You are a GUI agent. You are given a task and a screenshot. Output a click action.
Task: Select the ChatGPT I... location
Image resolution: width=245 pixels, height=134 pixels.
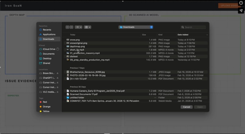point(49,78)
